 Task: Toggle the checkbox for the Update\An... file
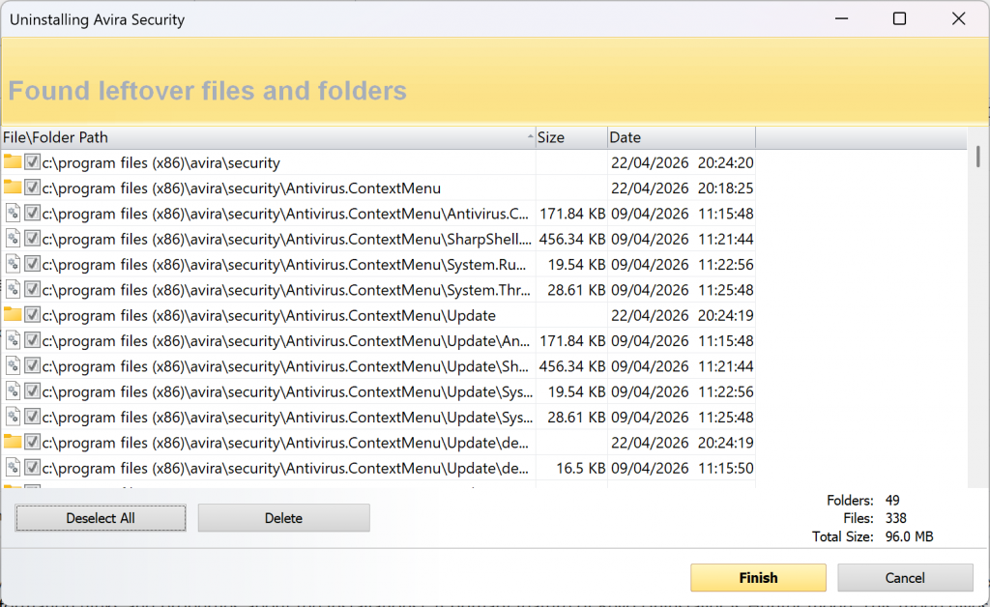click(x=32, y=341)
